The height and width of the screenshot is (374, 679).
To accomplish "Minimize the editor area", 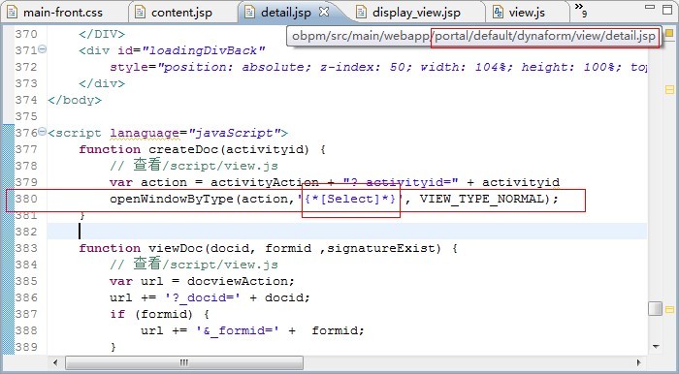I will (650, 7).
